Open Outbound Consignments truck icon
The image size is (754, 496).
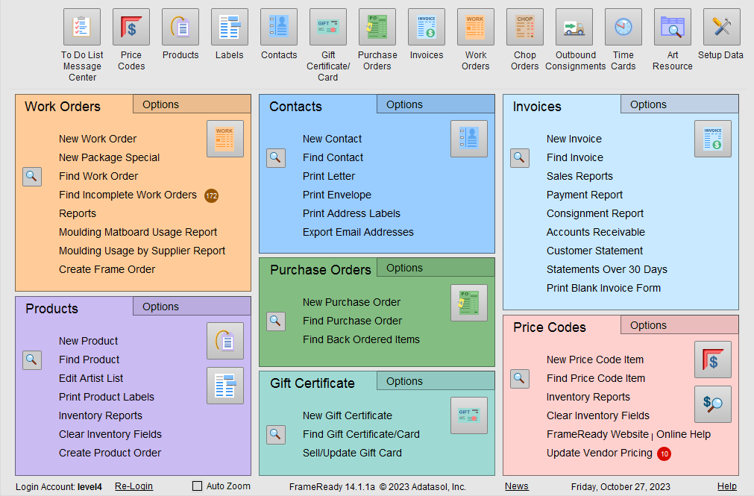point(574,28)
